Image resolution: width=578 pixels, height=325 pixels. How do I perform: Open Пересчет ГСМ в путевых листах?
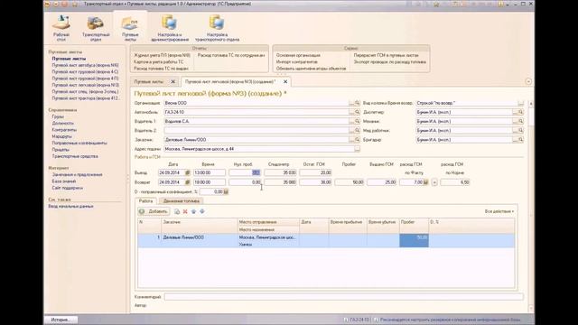click(386, 55)
